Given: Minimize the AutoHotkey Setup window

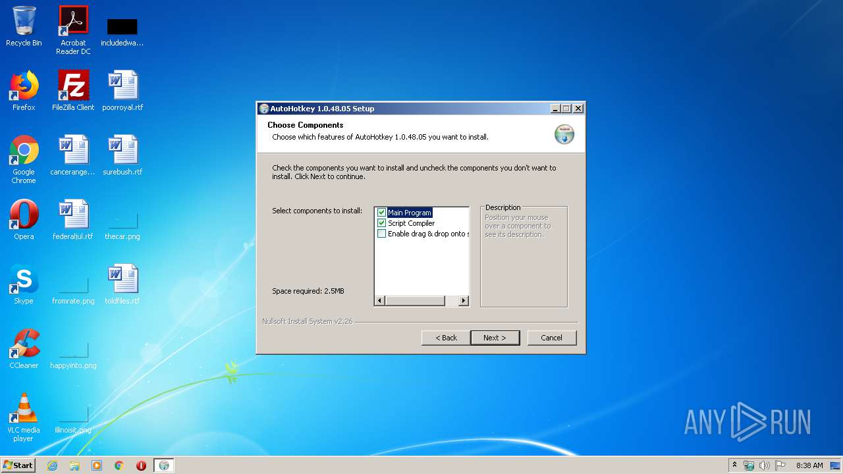Looking at the screenshot, I should click(x=555, y=109).
